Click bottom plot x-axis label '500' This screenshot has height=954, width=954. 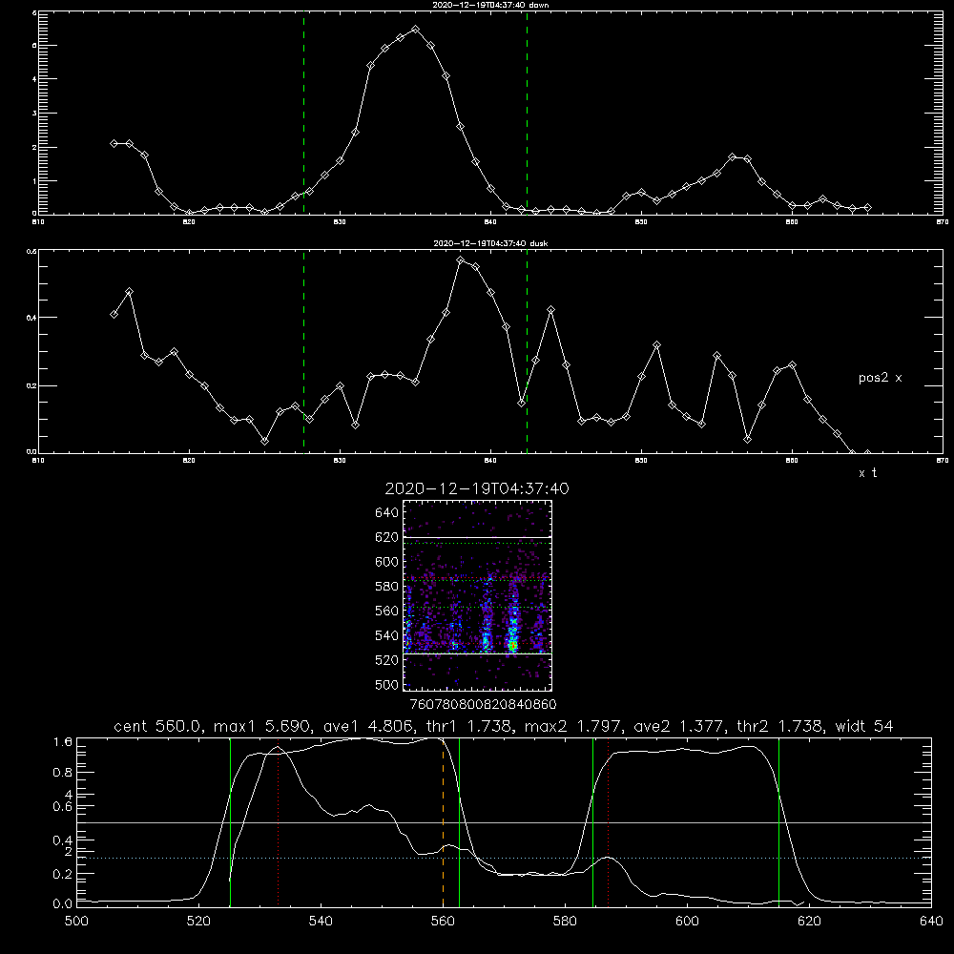pos(76,922)
